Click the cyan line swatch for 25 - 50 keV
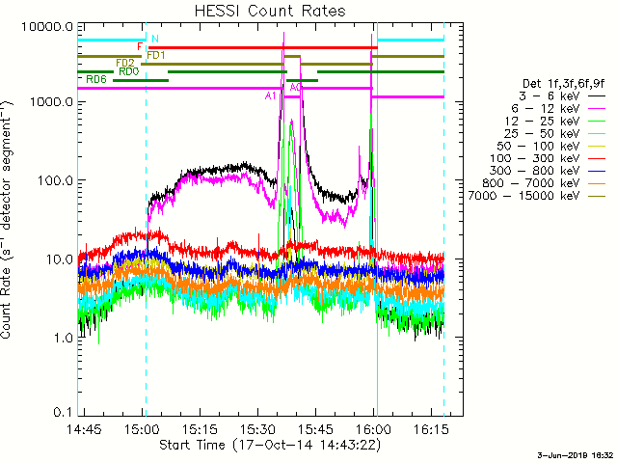617x463 pixels. click(597, 133)
